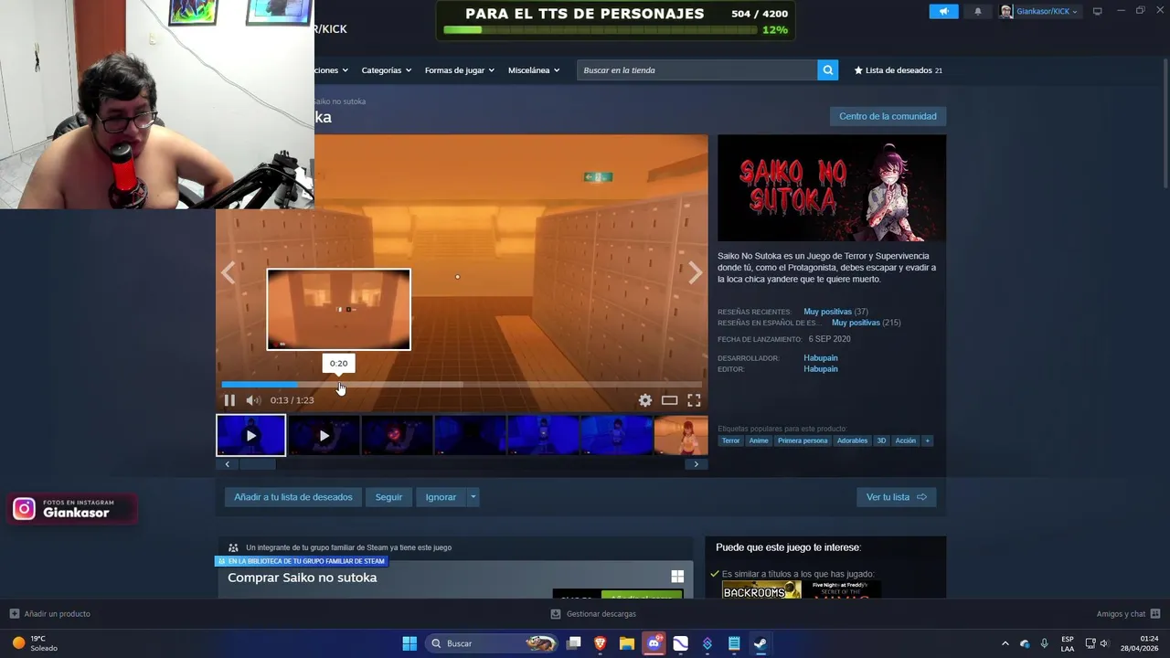Screen dimensions: 1170x658
Task: Open File Explorer from taskbar
Action: point(627,643)
